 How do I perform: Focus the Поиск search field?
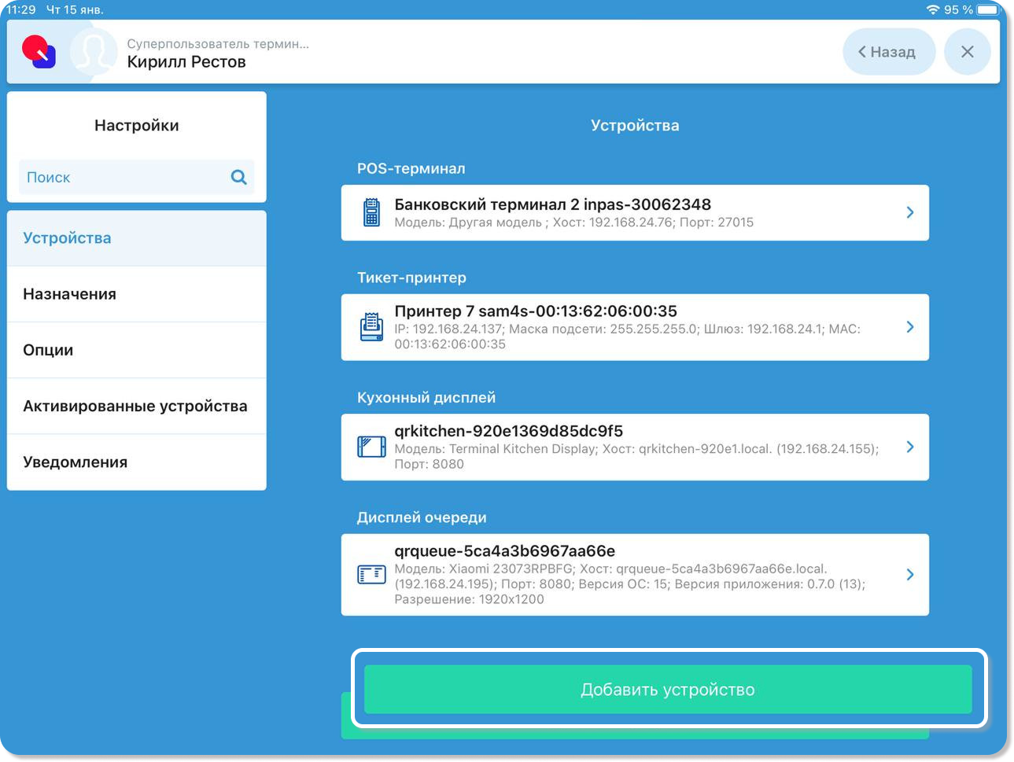(122, 177)
